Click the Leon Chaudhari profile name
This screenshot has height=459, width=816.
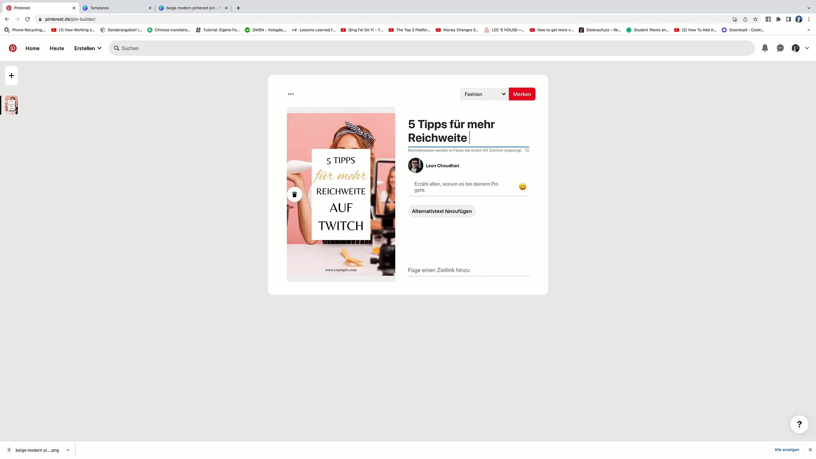pos(442,166)
